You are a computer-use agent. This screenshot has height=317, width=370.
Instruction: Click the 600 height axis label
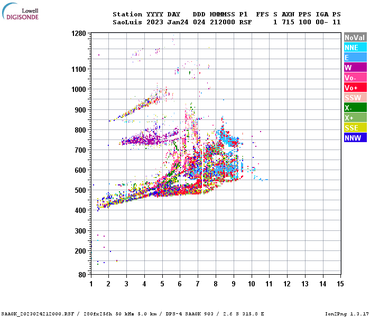click(x=80, y=170)
